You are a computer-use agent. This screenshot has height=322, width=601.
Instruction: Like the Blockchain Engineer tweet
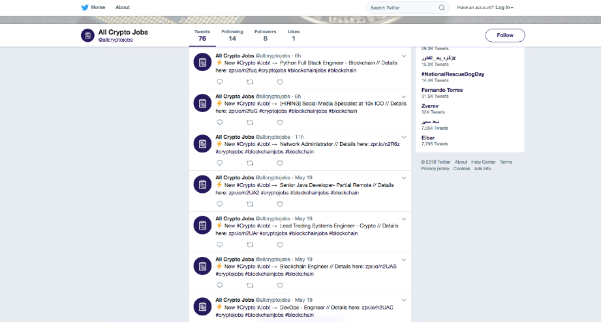point(280,285)
